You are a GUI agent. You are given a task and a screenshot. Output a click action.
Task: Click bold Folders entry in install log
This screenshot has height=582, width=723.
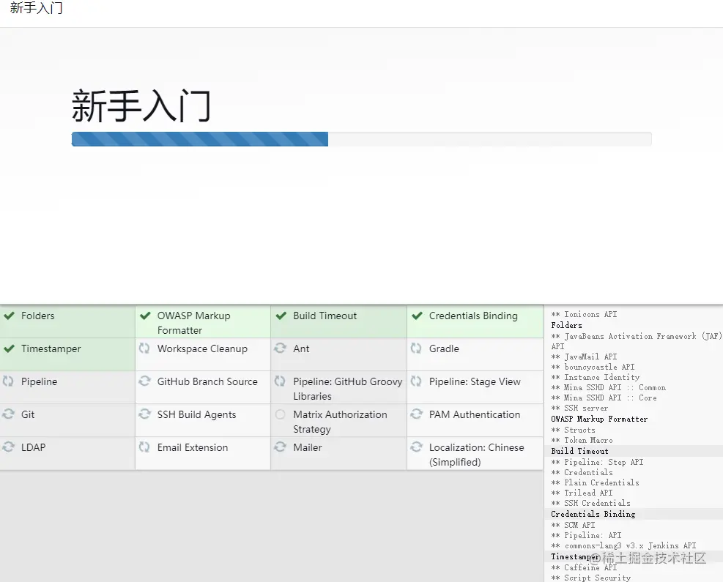[566, 325]
